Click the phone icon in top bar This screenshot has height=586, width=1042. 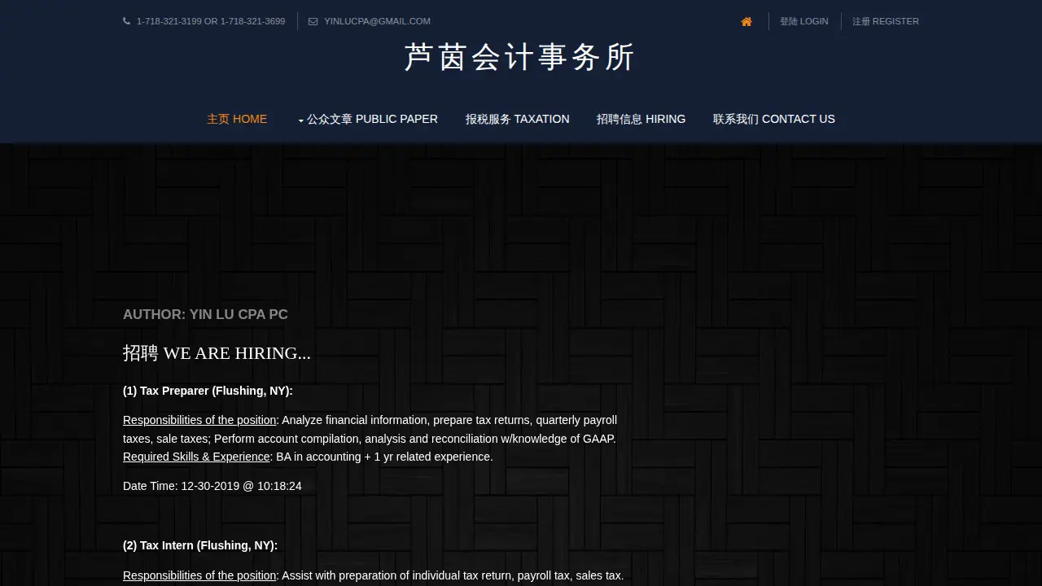126,21
